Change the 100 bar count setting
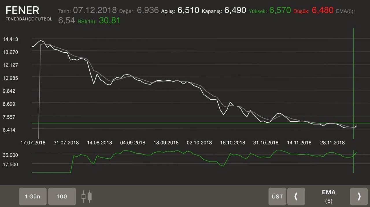 (x=62, y=197)
